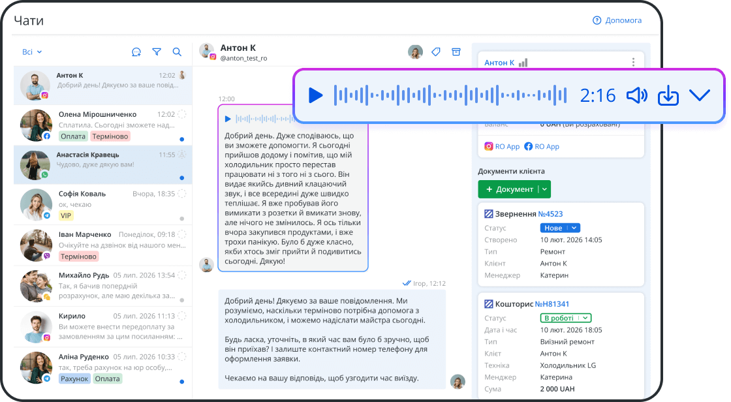Download the voice message
This screenshot has width=731, height=402.
668,95
